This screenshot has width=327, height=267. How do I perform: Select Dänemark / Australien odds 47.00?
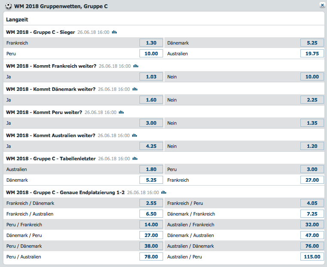[x=312, y=235]
